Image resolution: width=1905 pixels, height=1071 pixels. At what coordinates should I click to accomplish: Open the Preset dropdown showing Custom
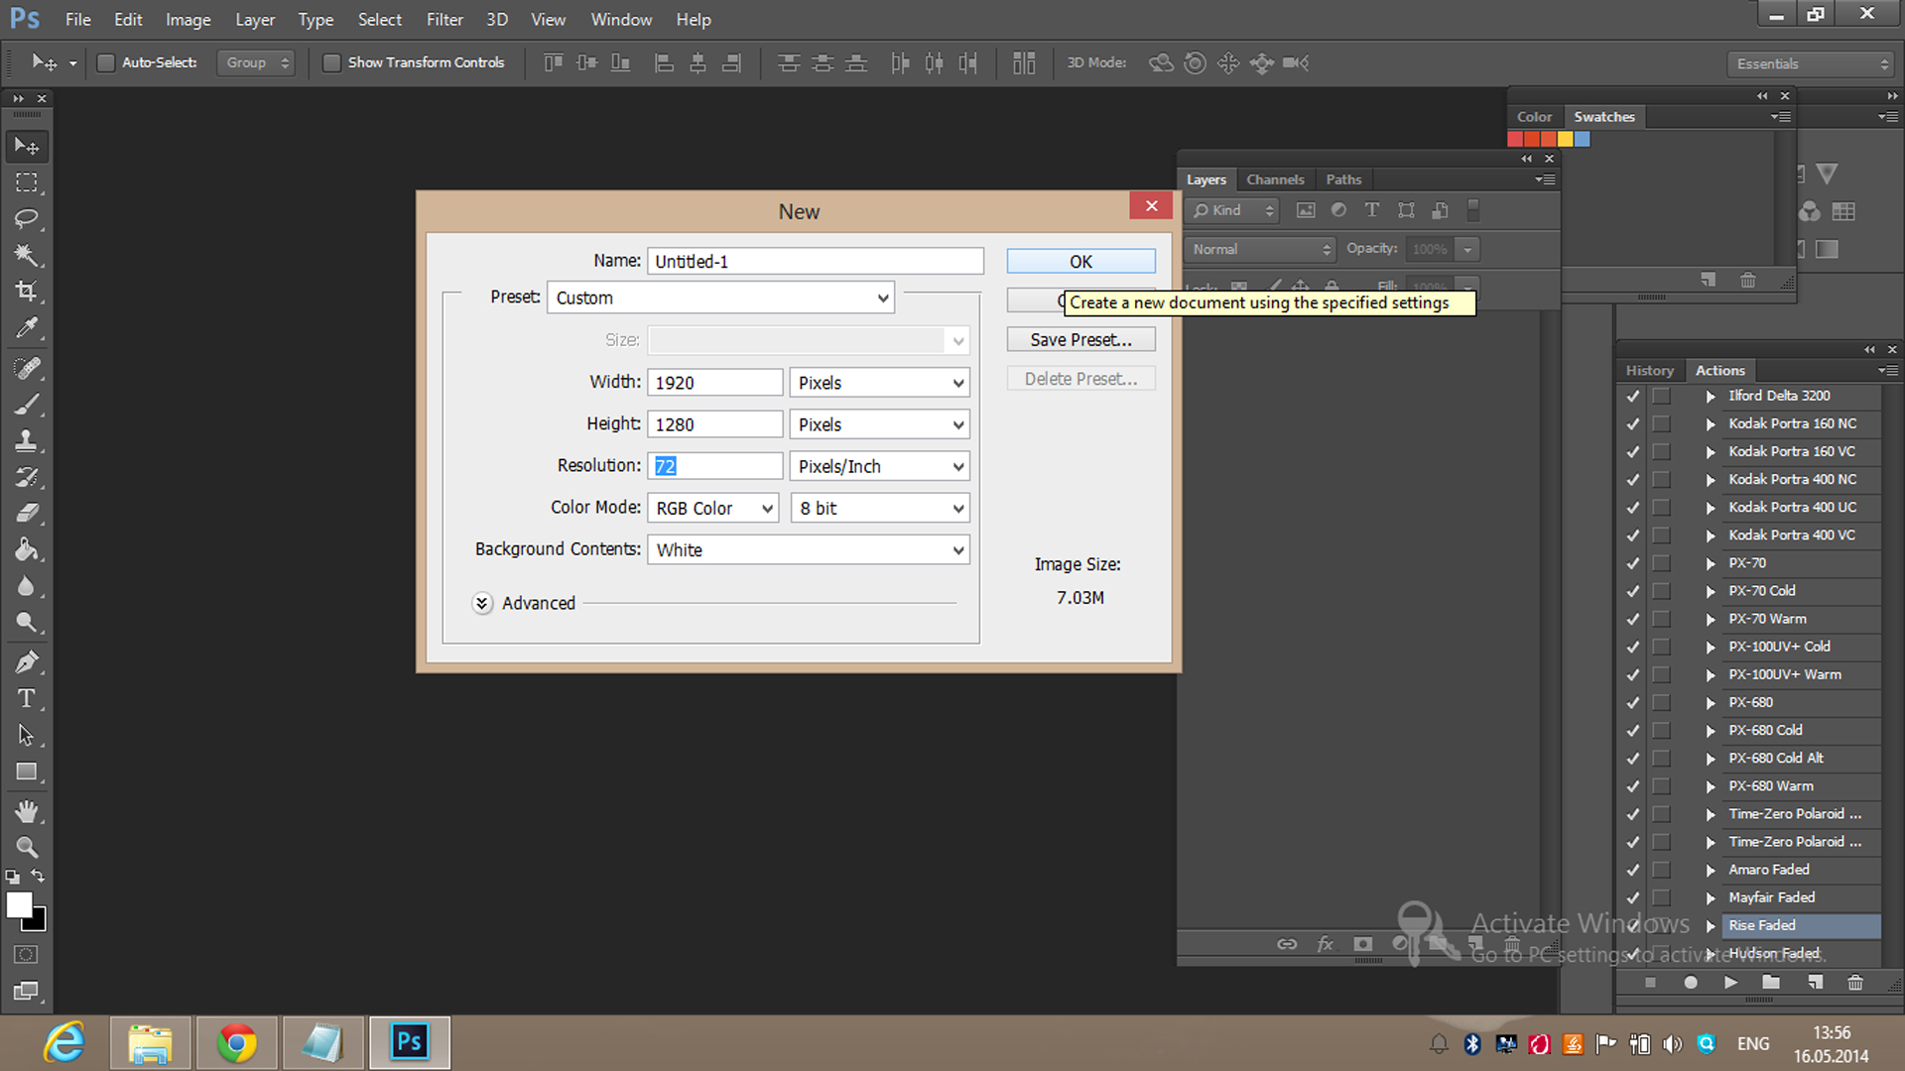pyautogui.click(x=721, y=297)
